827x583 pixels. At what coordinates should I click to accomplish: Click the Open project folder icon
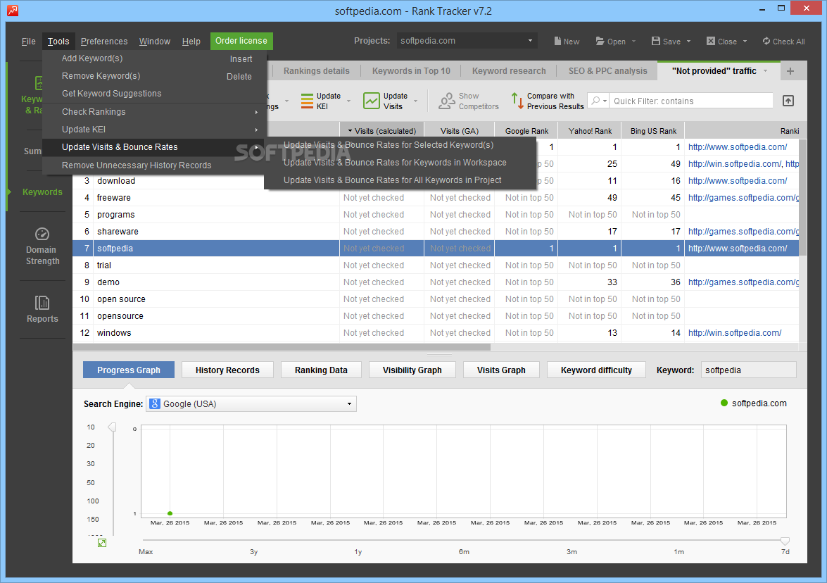click(x=600, y=41)
